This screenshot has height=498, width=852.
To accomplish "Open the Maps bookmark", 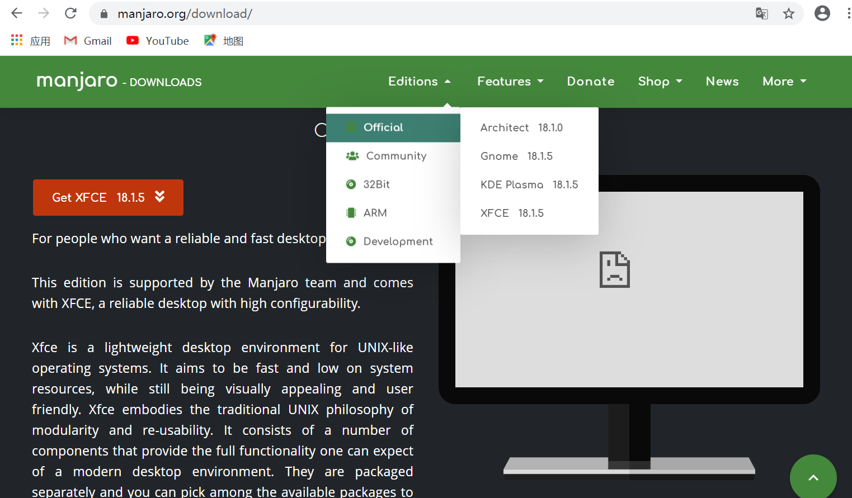I will tap(224, 41).
